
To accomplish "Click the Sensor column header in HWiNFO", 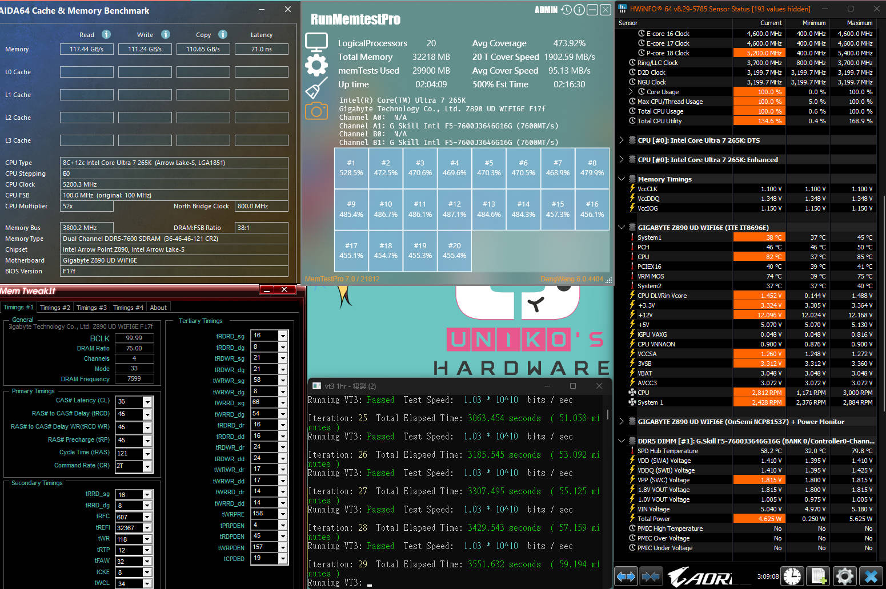I will [673, 23].
